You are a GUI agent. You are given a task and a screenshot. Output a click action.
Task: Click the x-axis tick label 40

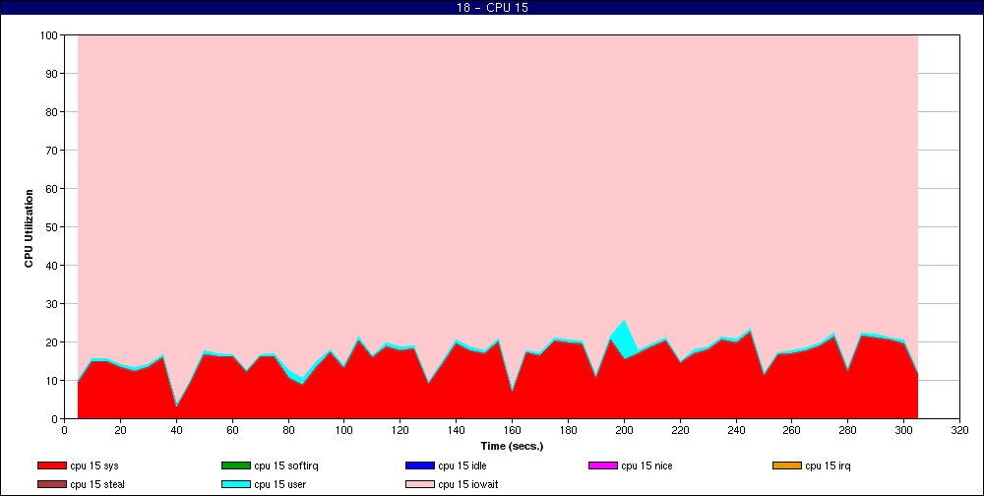coord(176,430)
